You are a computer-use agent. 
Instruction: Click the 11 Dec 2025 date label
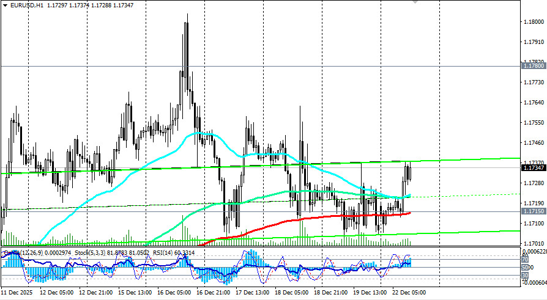pyautogui.click(x=17, y=292)
